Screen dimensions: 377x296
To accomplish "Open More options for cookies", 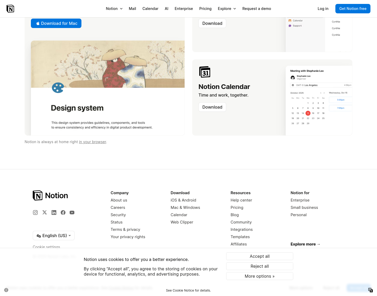I will coord(260,276).
